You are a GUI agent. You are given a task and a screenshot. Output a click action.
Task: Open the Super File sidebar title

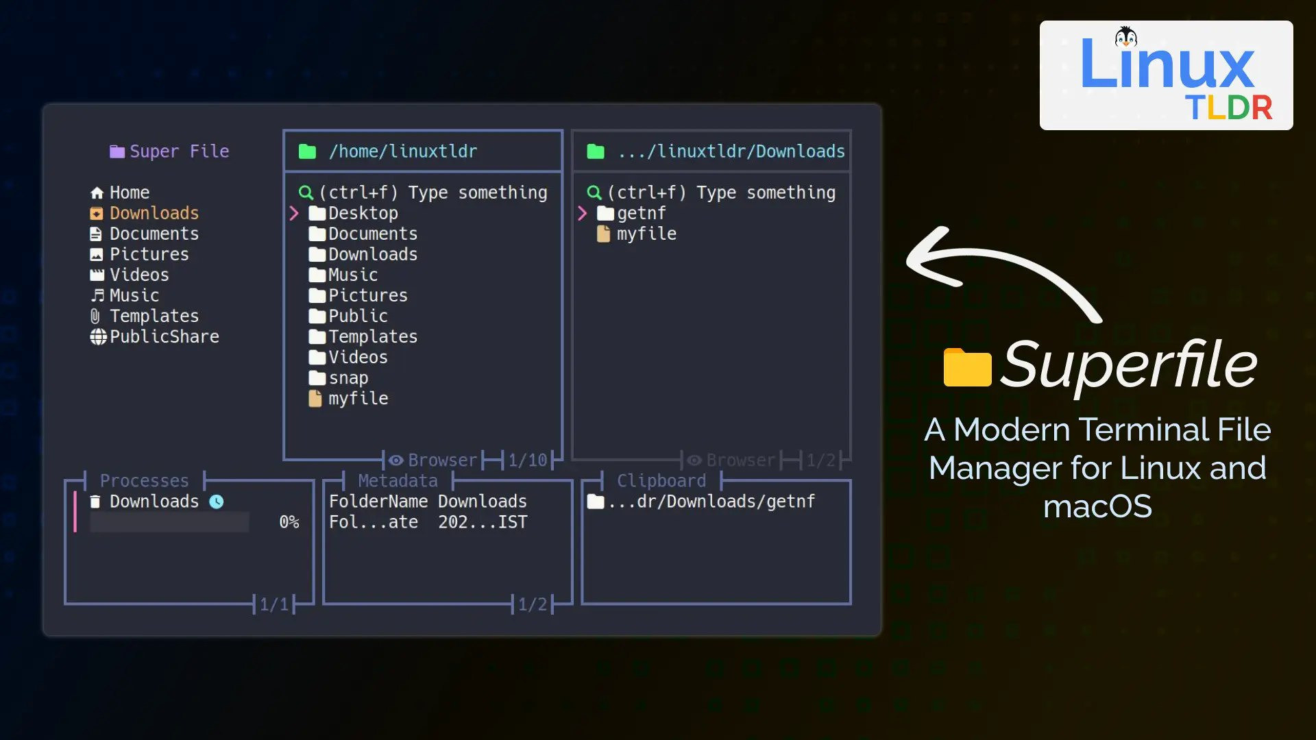[x=180, y=151]
